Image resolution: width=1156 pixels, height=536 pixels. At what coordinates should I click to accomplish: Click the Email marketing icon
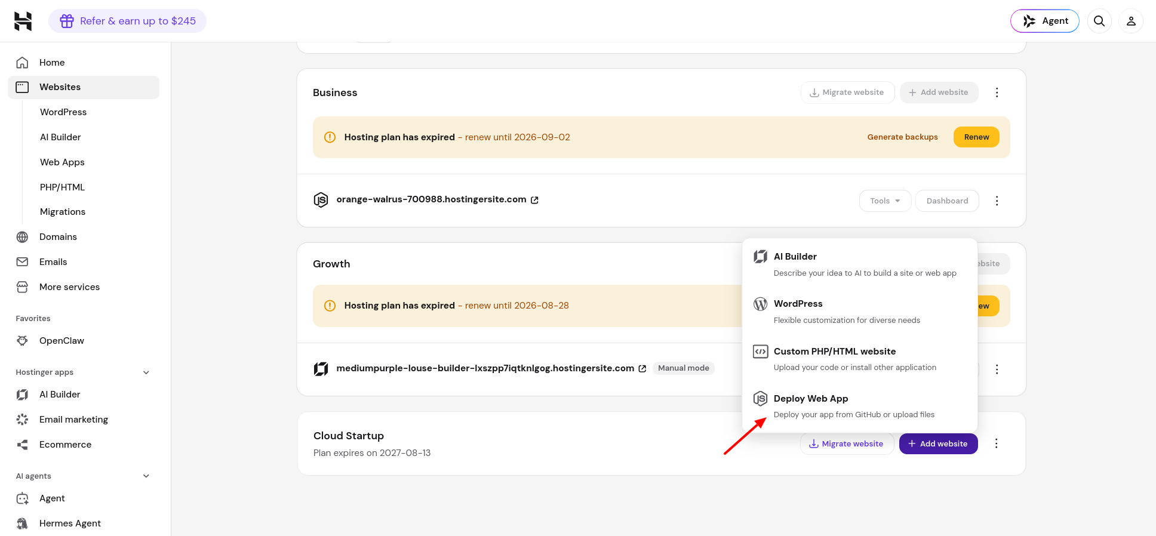coord(22,420)
